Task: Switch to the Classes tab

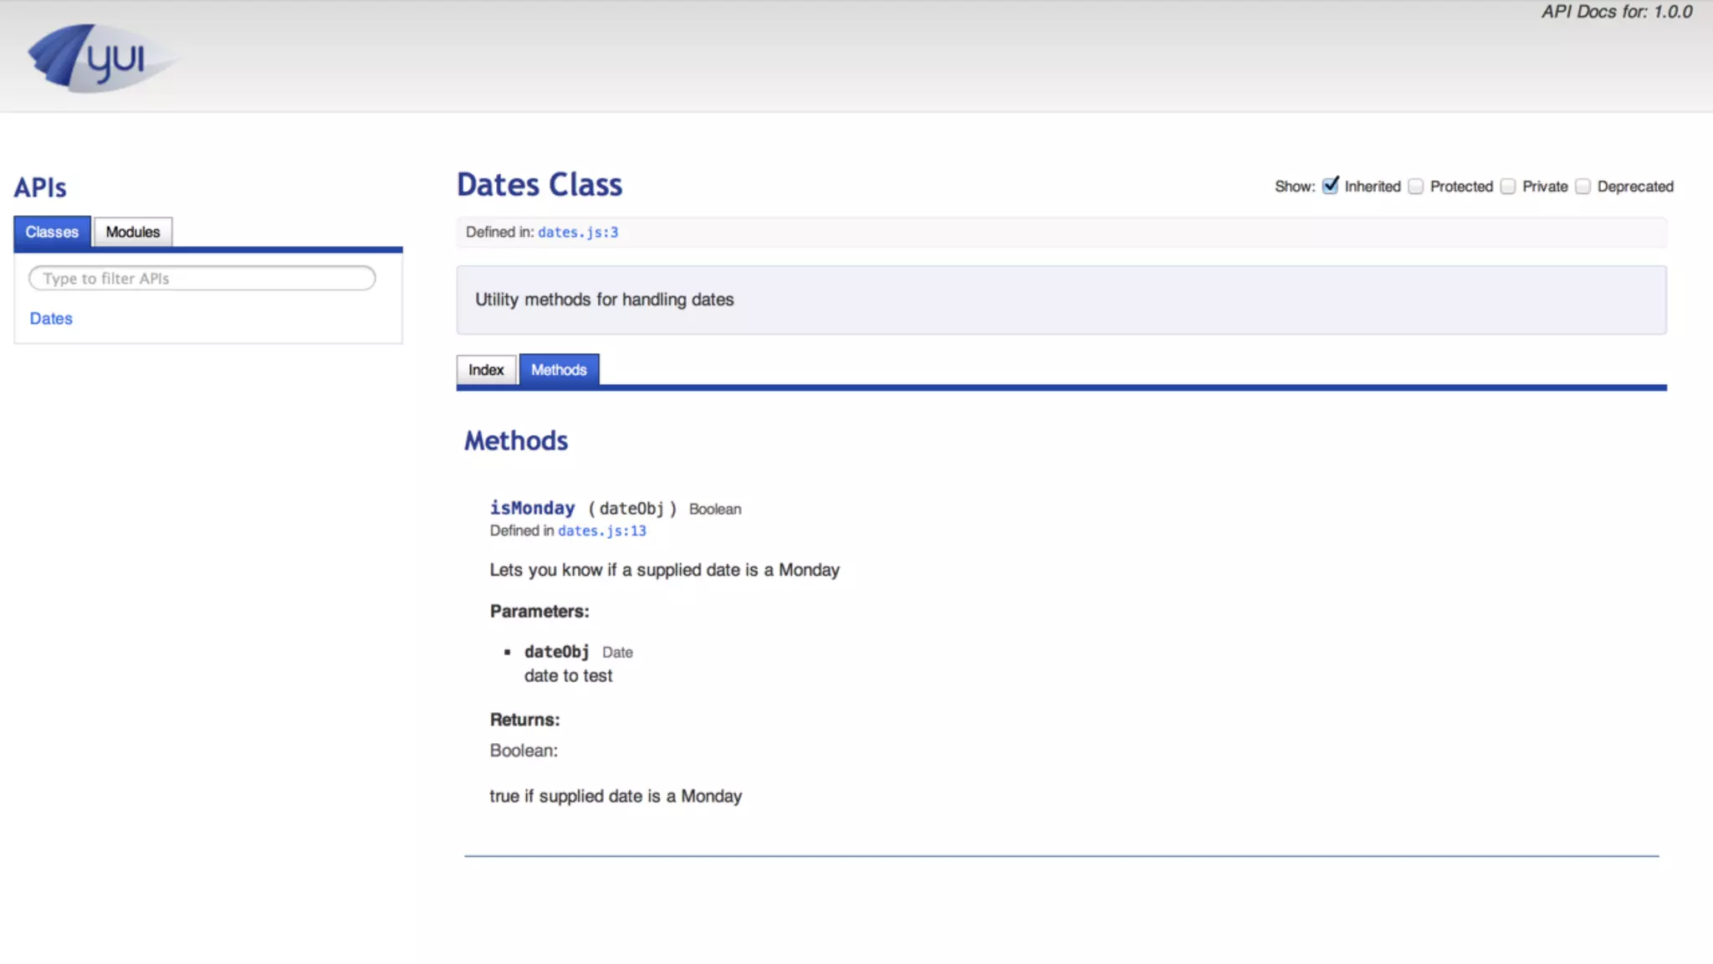Action: point(52,232)
